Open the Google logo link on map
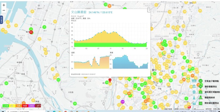This screenshot has height=112, width=220. 5,108
